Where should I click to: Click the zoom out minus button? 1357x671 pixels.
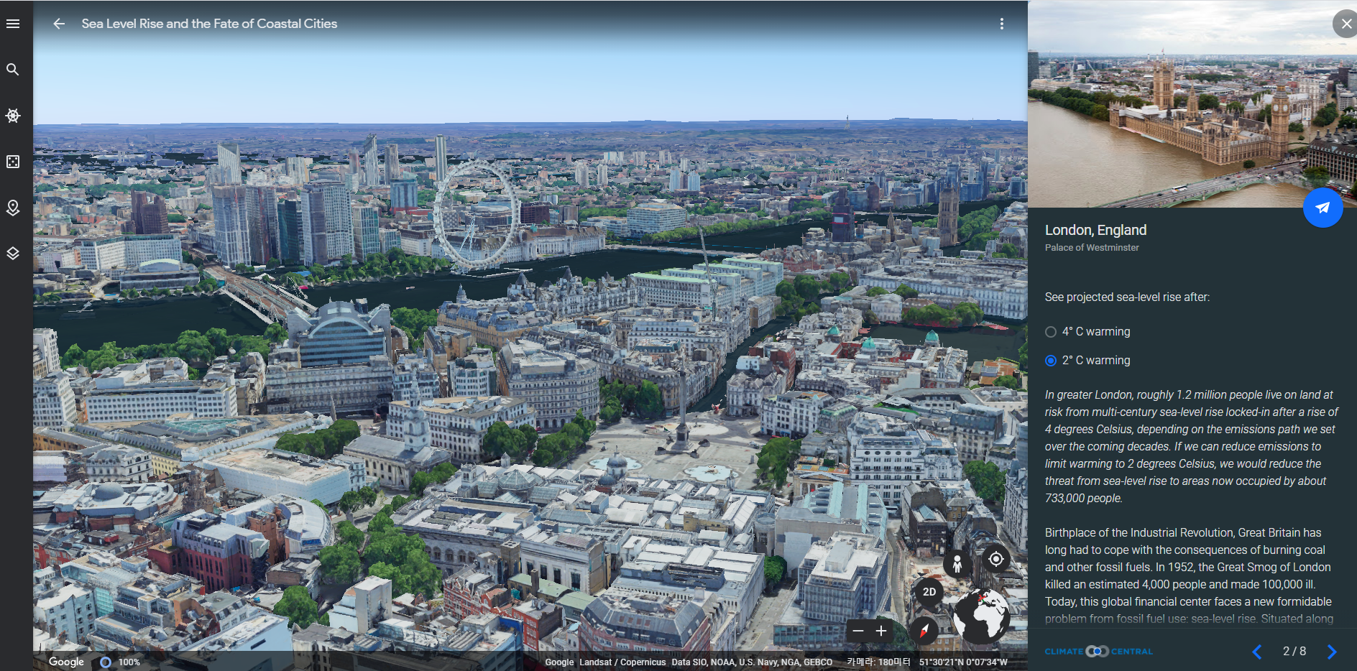[x=858, y=631]
